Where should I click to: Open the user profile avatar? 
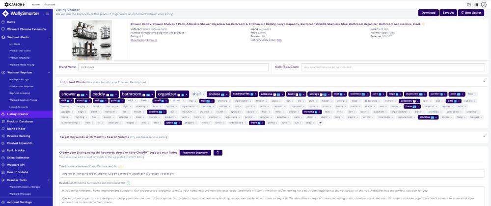click(484, 4)
